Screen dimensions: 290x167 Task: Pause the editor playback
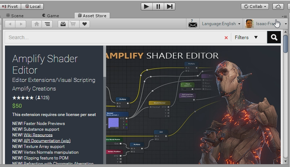158,6
